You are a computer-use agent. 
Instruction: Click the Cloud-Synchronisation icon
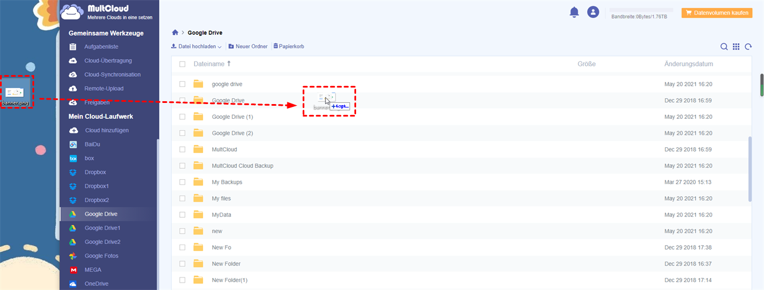click(x=73, y=74)
